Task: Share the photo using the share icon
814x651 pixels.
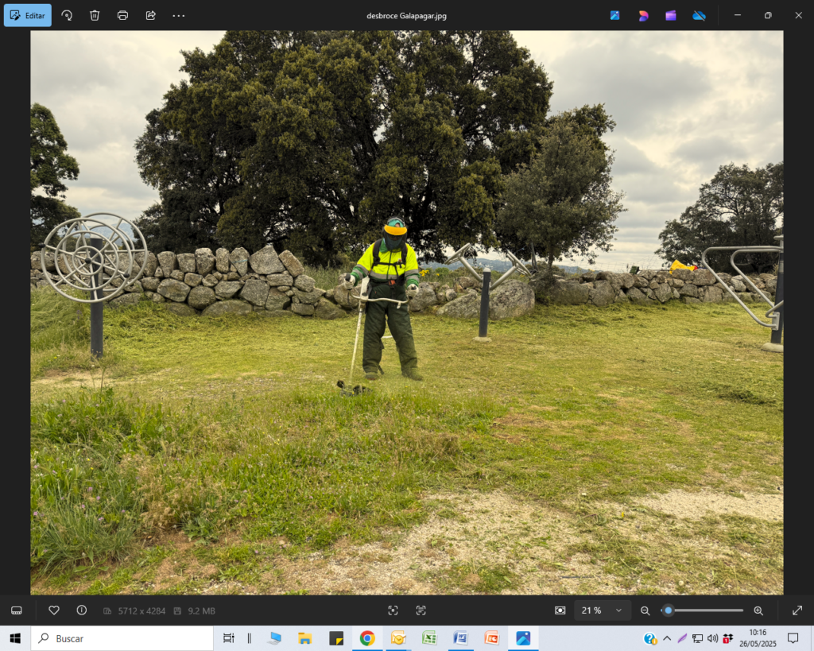Action: pos(150,16)
